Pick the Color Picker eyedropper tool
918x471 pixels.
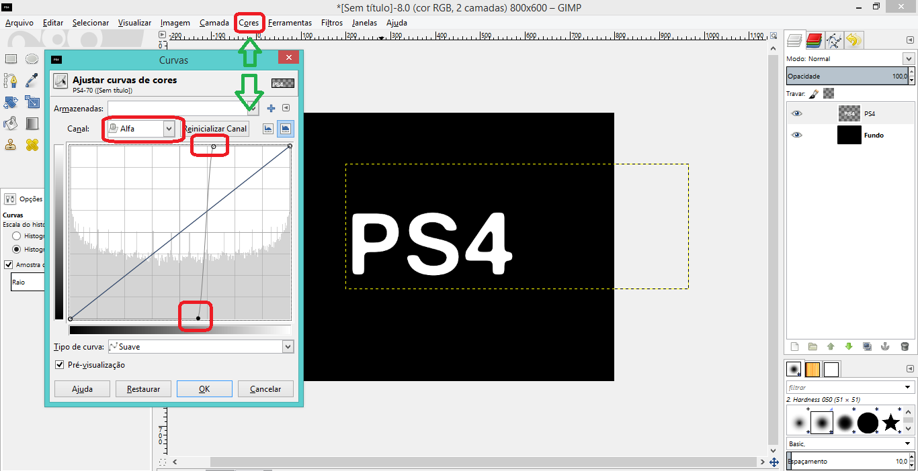(32, 81)
